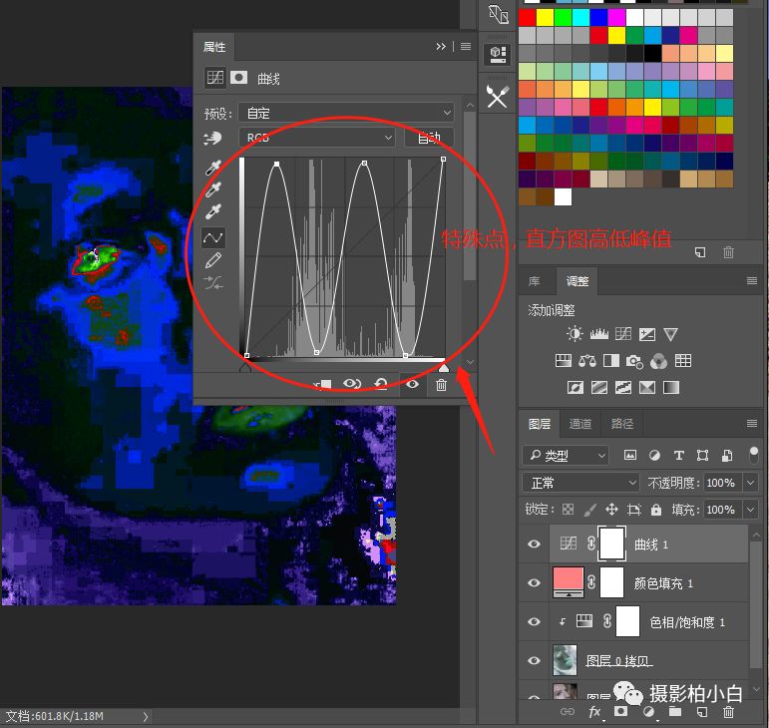Add a Color Balance adjustment (scales icon)

(x=587, y=361)
